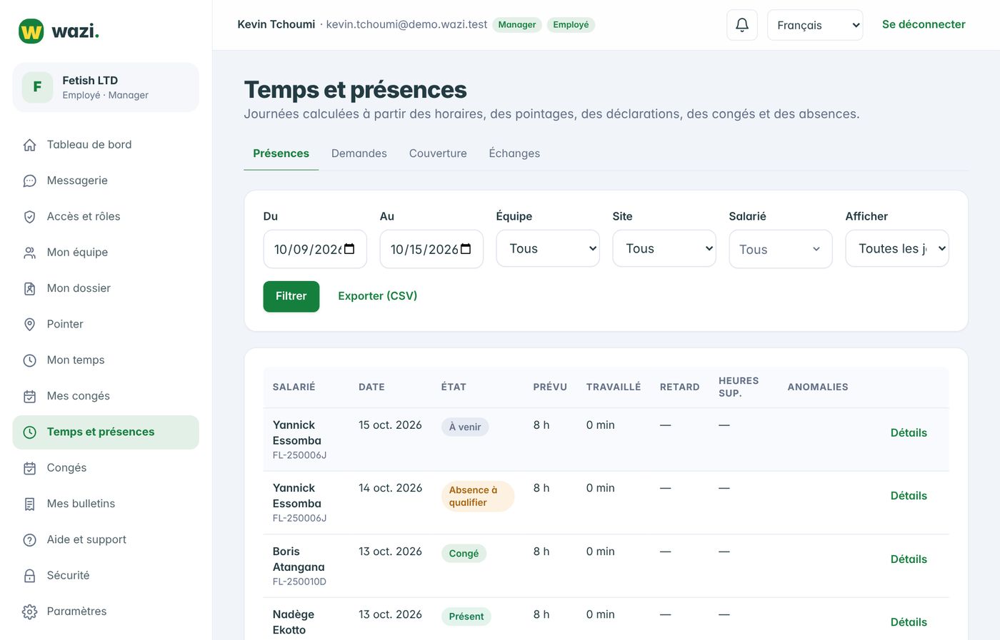The image size is (1000, 640).
Task: Switch to the Présences tab
Action: pos(281,153)
